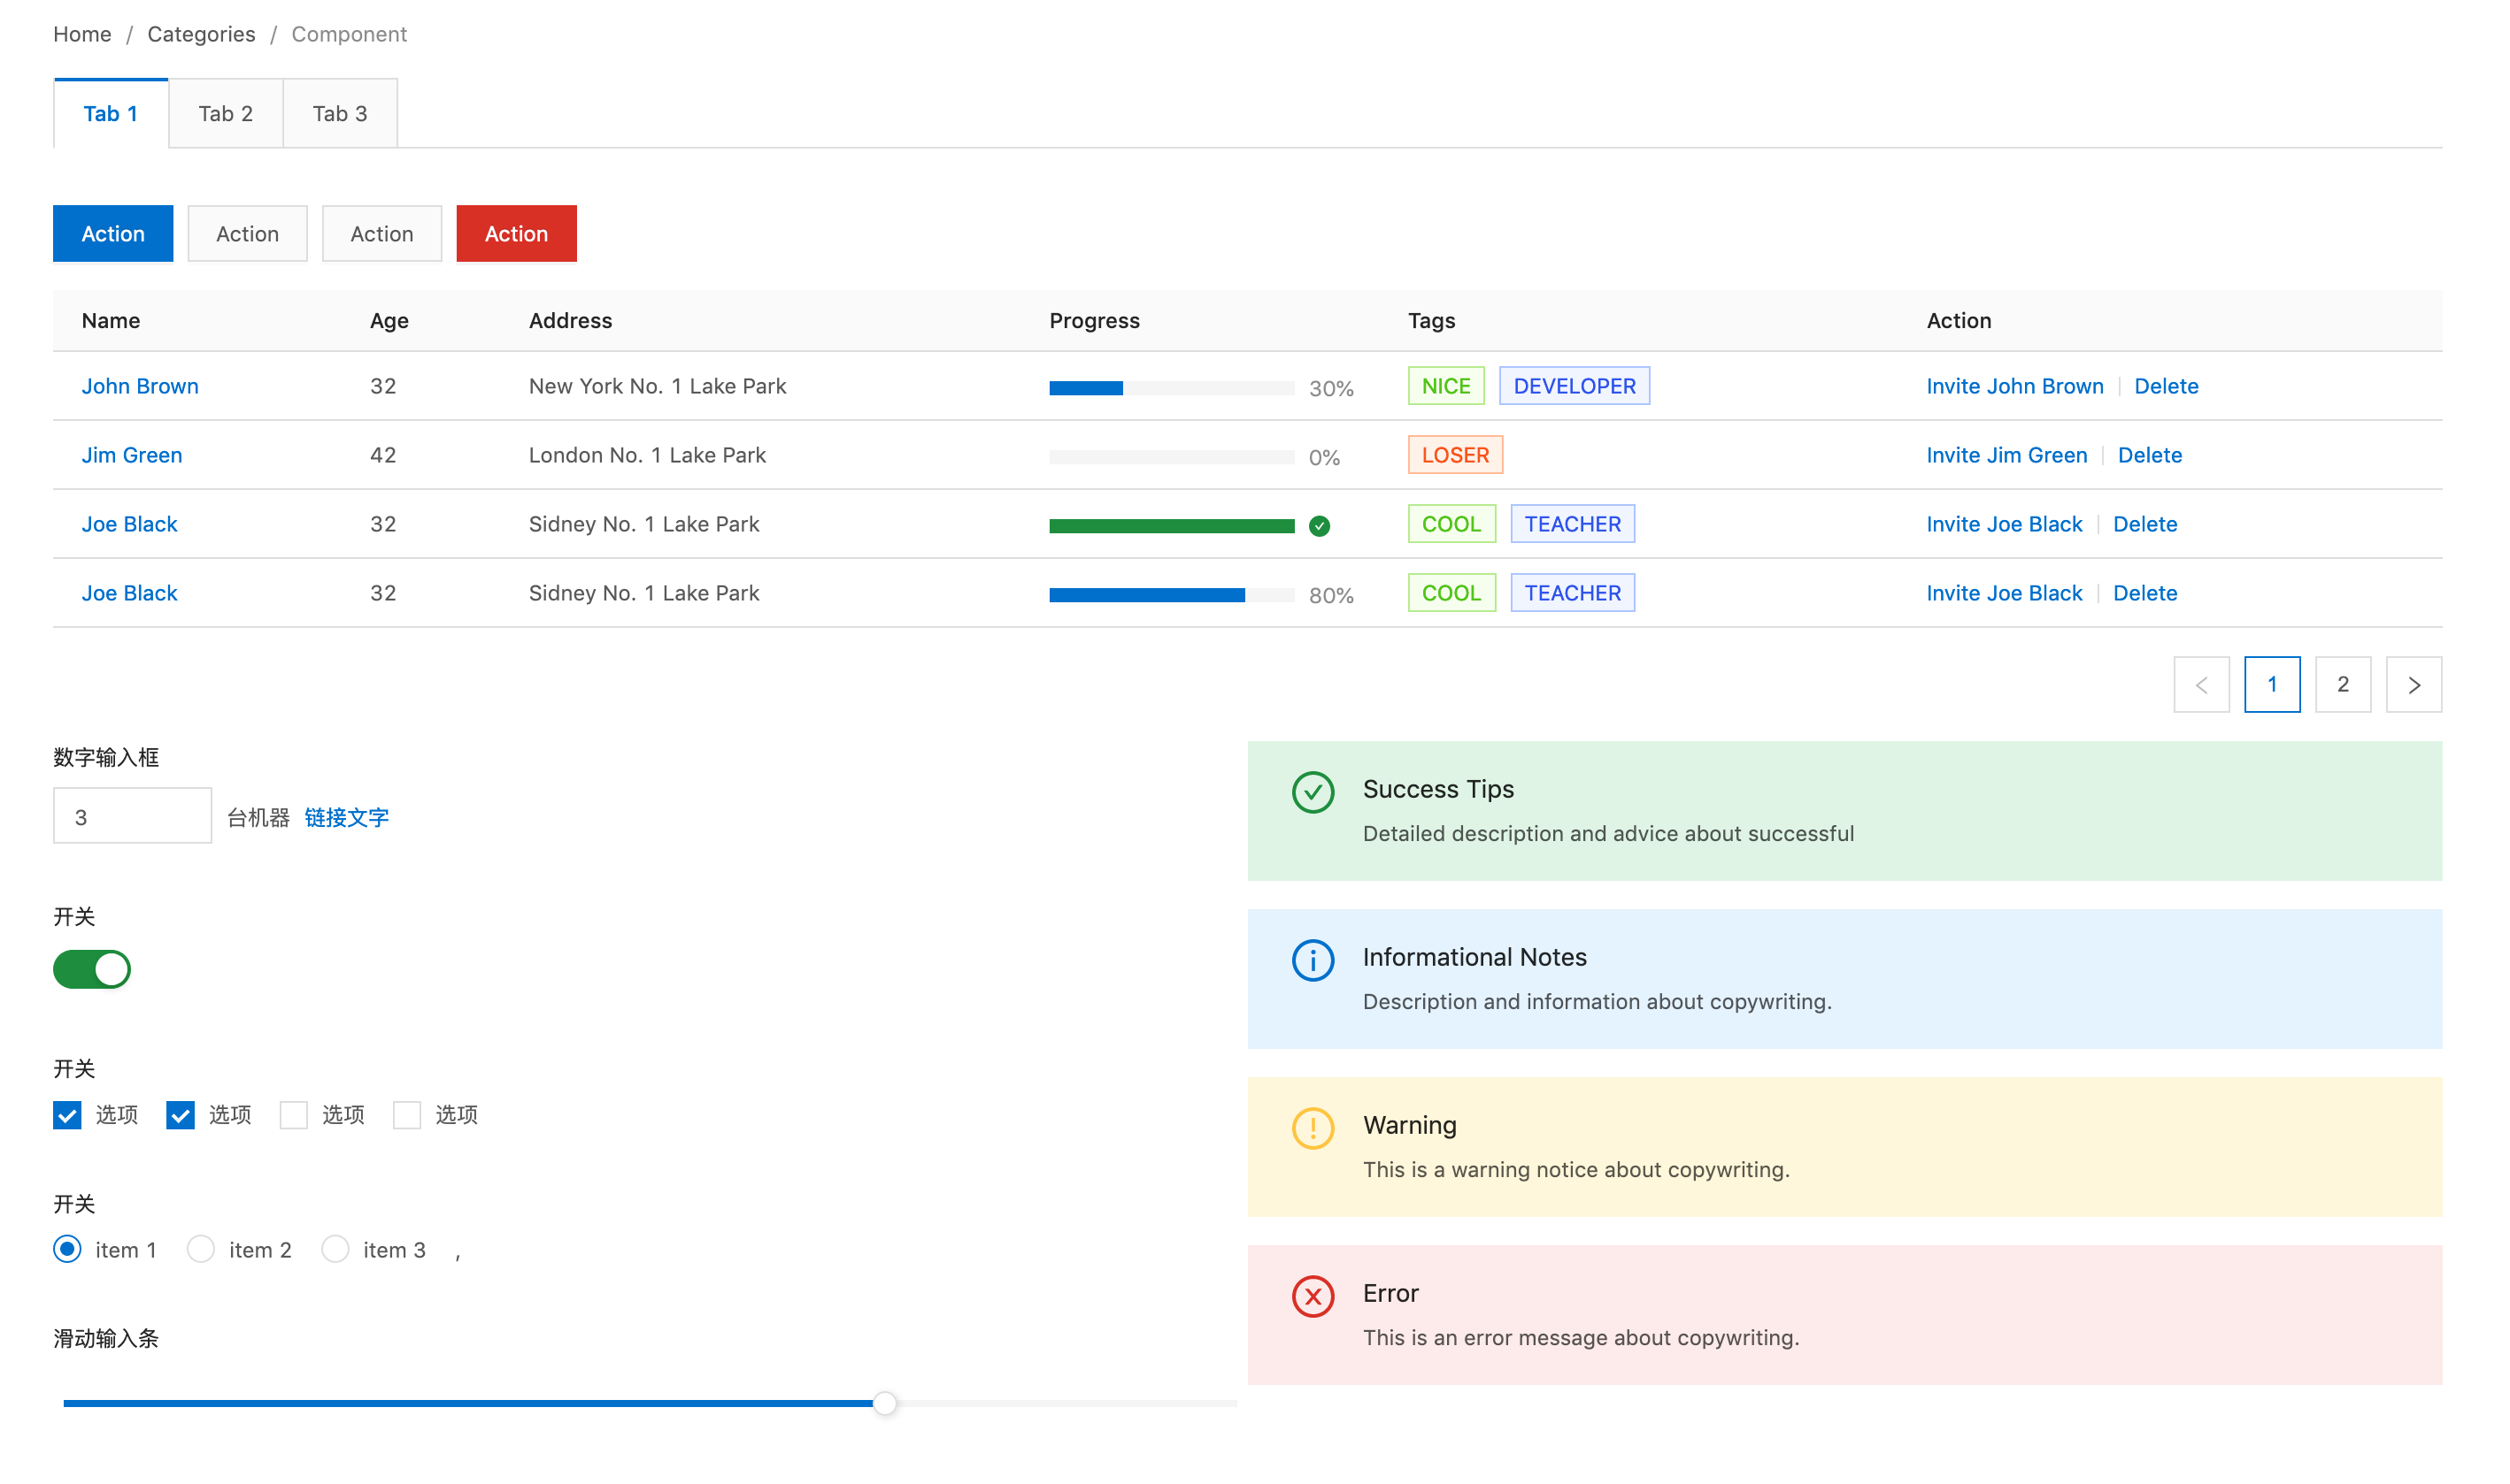Go to next page with right chevron
The height and width of the screenshot is (1484, 2510).
2413,685
